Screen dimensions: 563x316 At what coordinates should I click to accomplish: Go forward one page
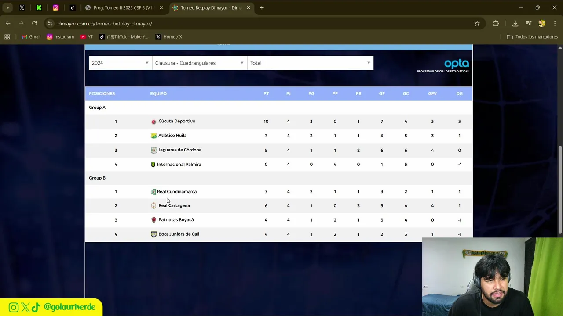pyautogui.click(x=21, y=23)
